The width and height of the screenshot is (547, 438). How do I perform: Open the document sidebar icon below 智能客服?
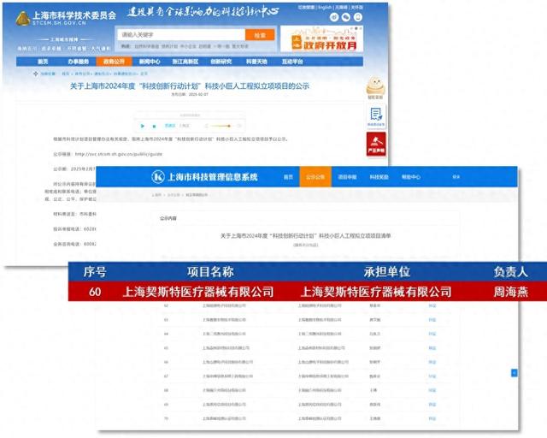375,115
